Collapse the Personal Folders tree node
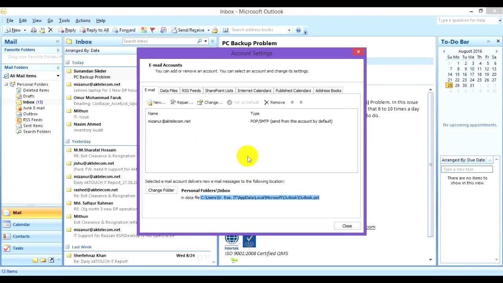The height and width of the screenshot is (283, 503). 6,85
